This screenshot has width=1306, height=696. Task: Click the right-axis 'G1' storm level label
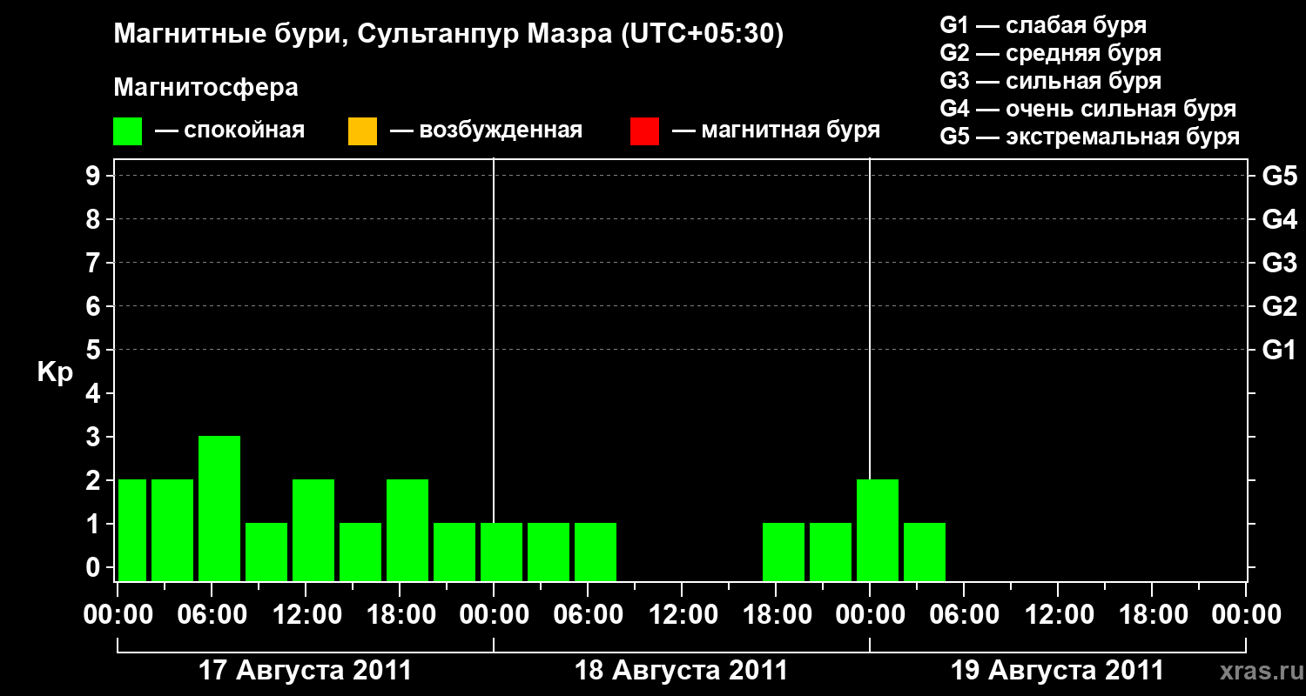[1279, 350]
